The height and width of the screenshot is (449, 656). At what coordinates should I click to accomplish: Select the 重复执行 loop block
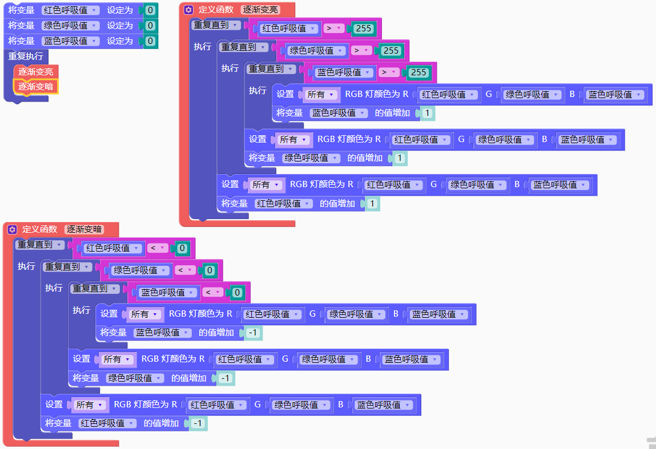click(x=26, y=56)
